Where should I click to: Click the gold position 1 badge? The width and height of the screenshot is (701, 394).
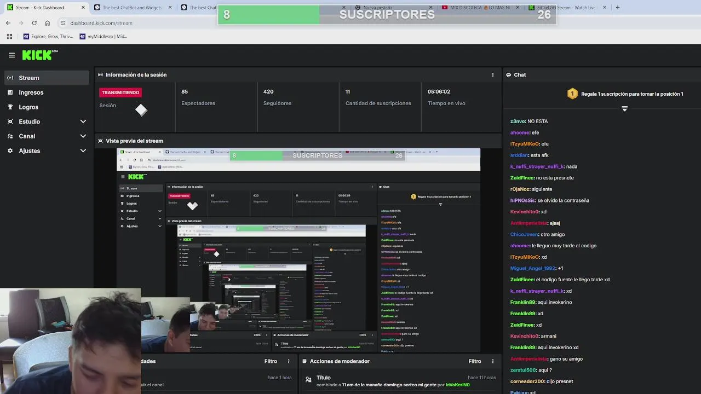pyautogui.click(x=572, y=94)
